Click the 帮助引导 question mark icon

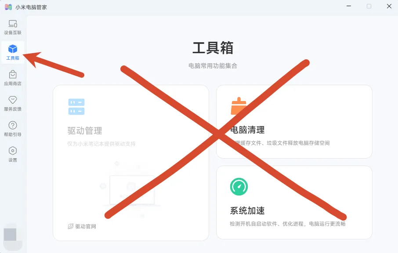click(x=13, y=125)
